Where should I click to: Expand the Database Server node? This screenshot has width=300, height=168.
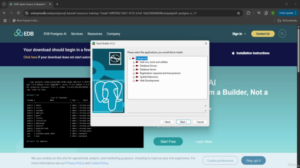(134, 70)
